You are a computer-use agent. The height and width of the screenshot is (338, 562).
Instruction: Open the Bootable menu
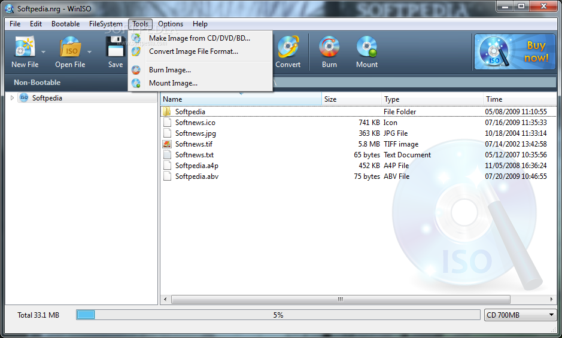click(66, 24)
